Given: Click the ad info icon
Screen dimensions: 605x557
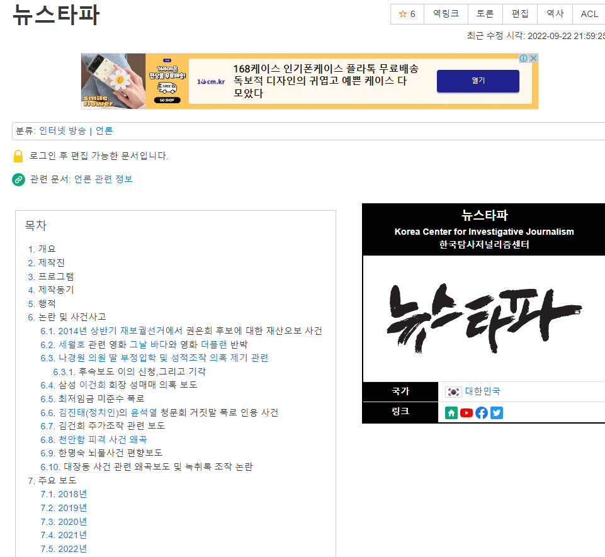Looking at the screenshot, I should [524, 59].
